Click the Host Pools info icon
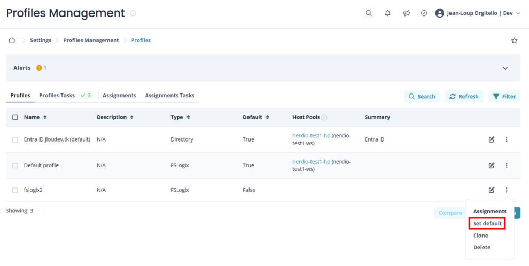 pos(324,117)
